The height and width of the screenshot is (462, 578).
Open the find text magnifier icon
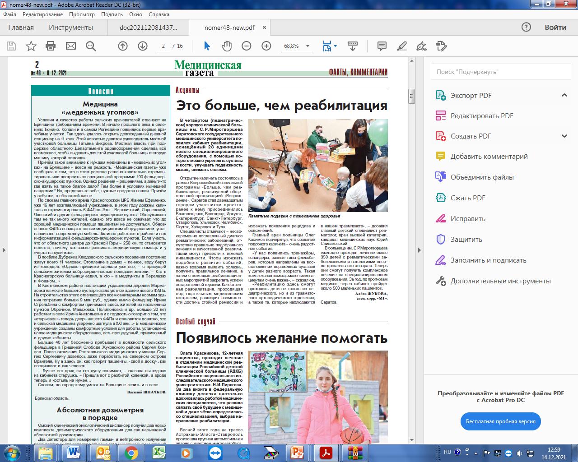91,46
